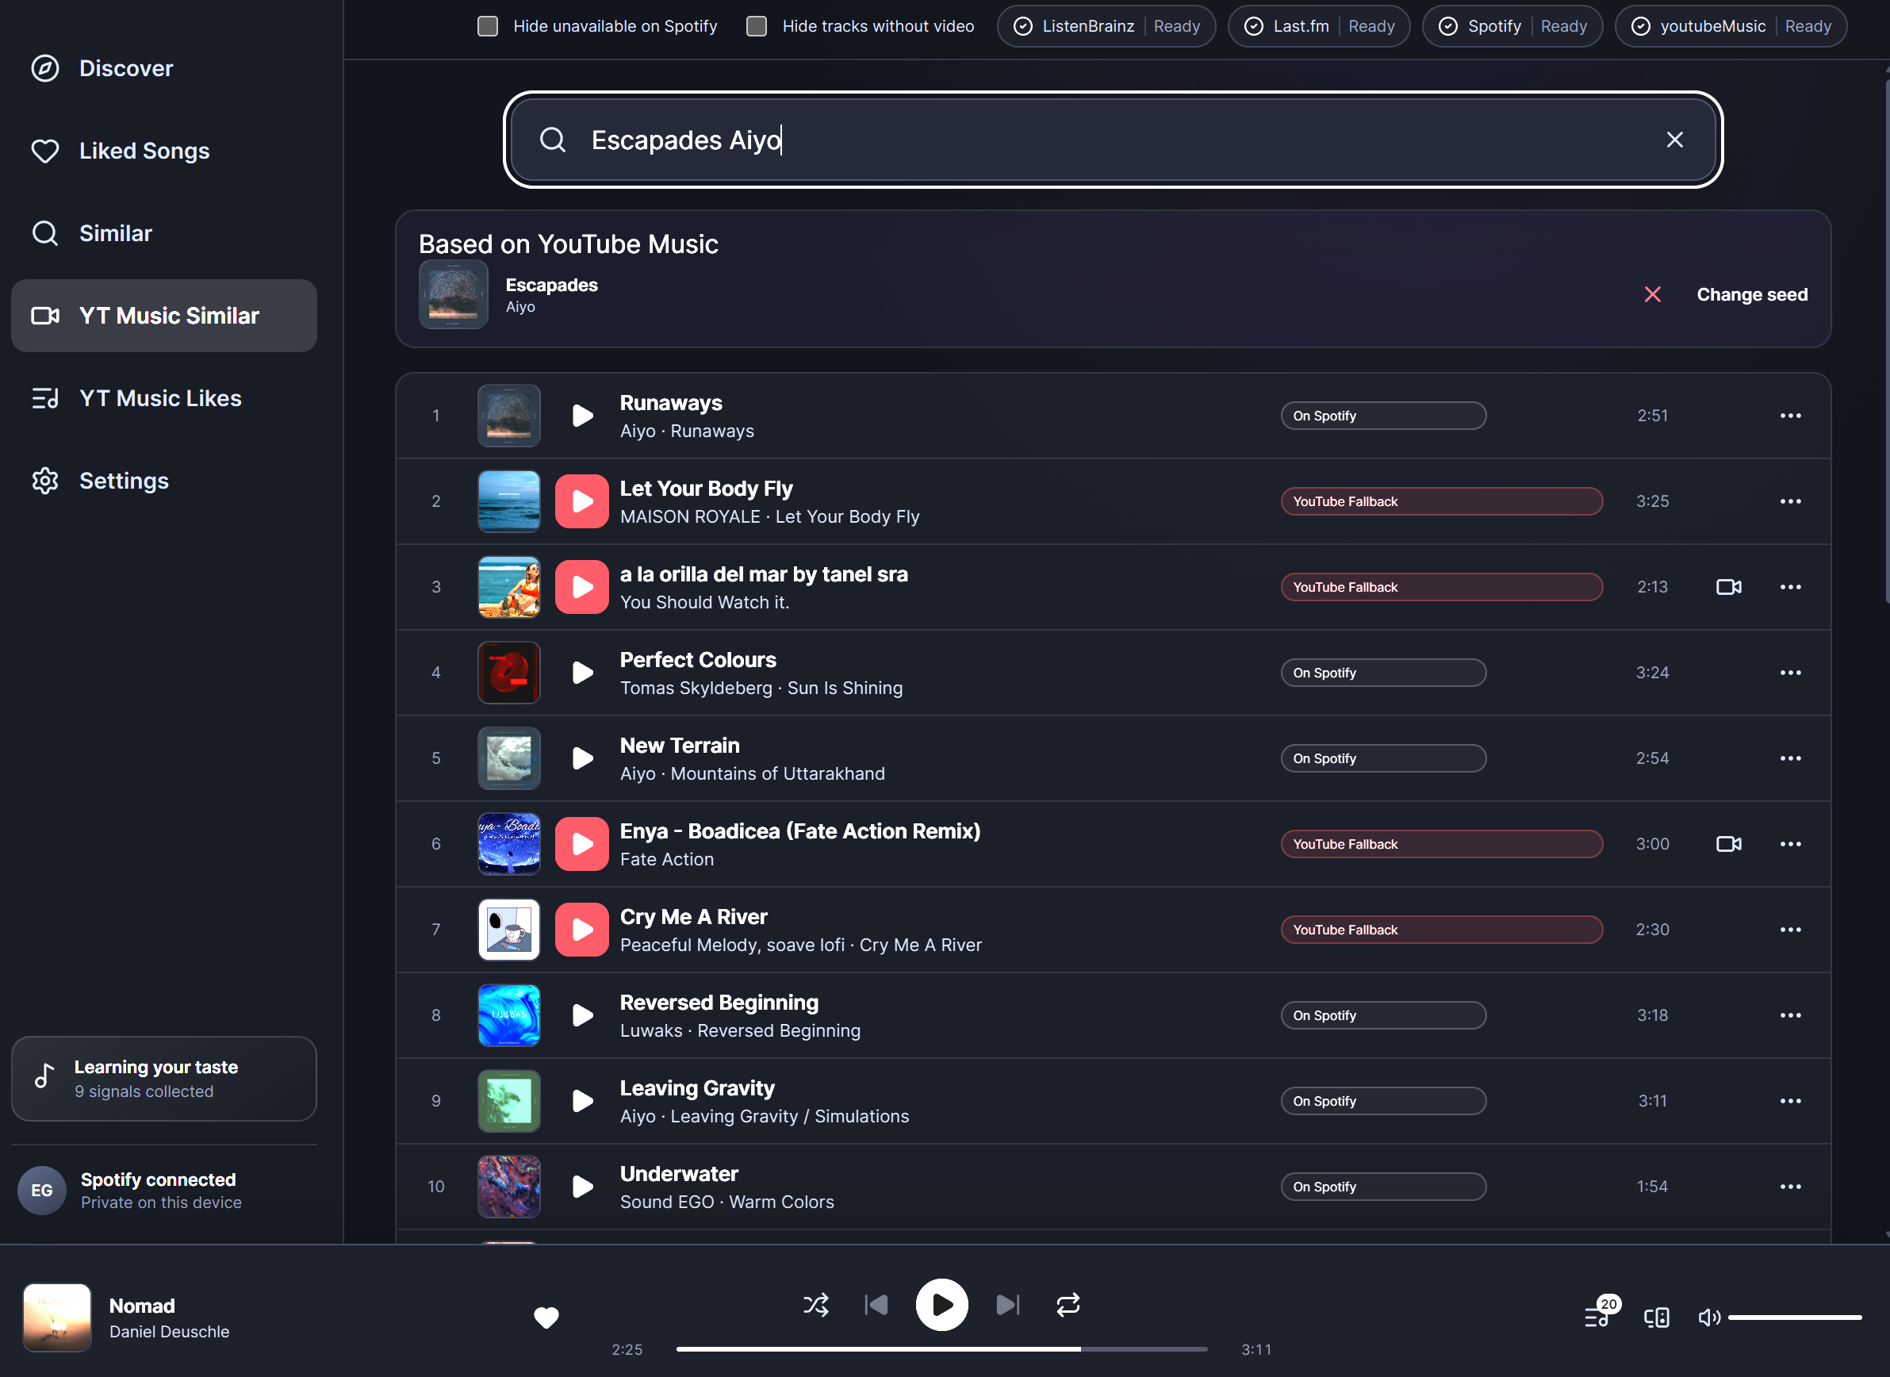
Task: Click the Spotify Ready status chip
Action: click(1512, 27)
